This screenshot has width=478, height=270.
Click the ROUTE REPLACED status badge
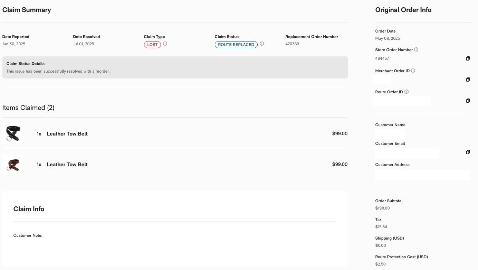coord(236,45)
